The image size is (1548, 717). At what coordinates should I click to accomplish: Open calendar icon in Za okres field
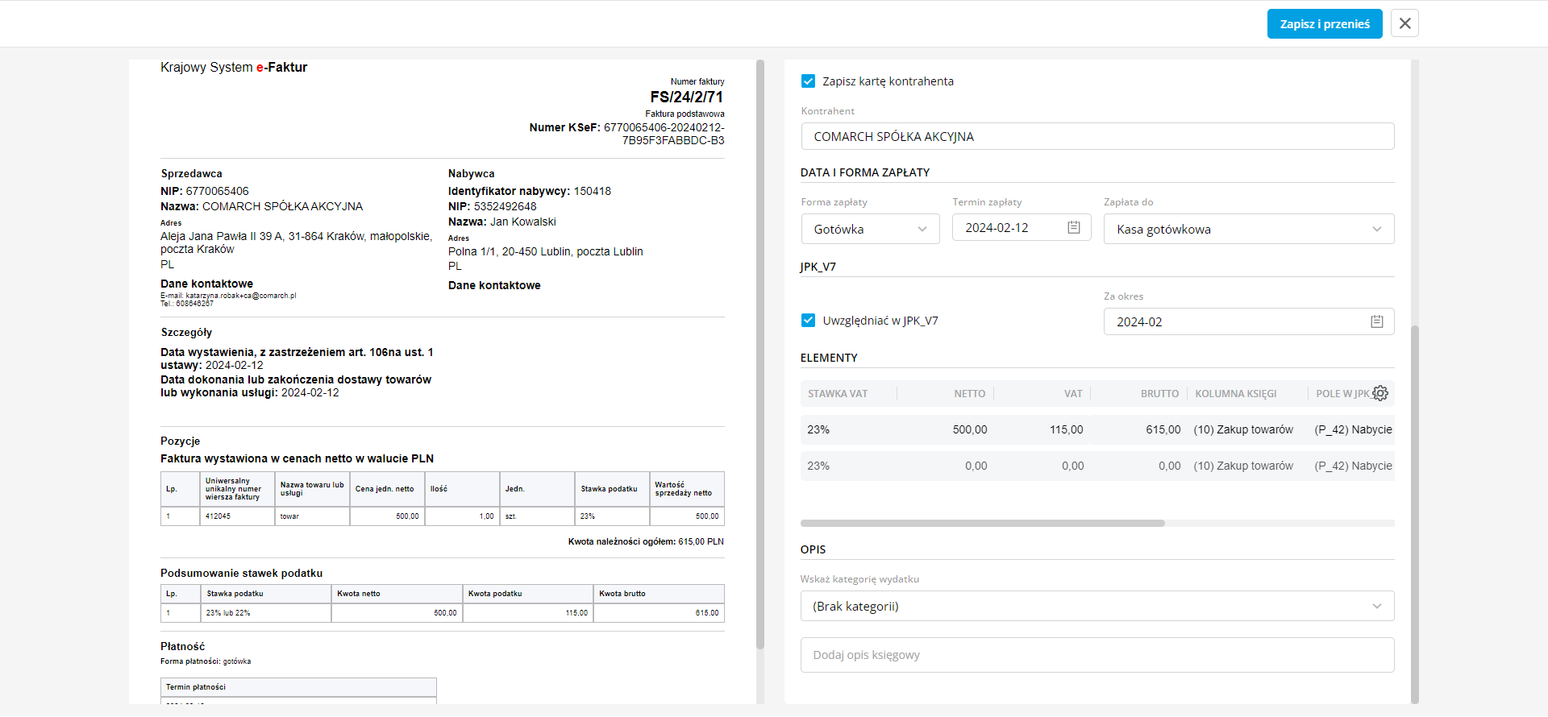(x=1377, y=321)
